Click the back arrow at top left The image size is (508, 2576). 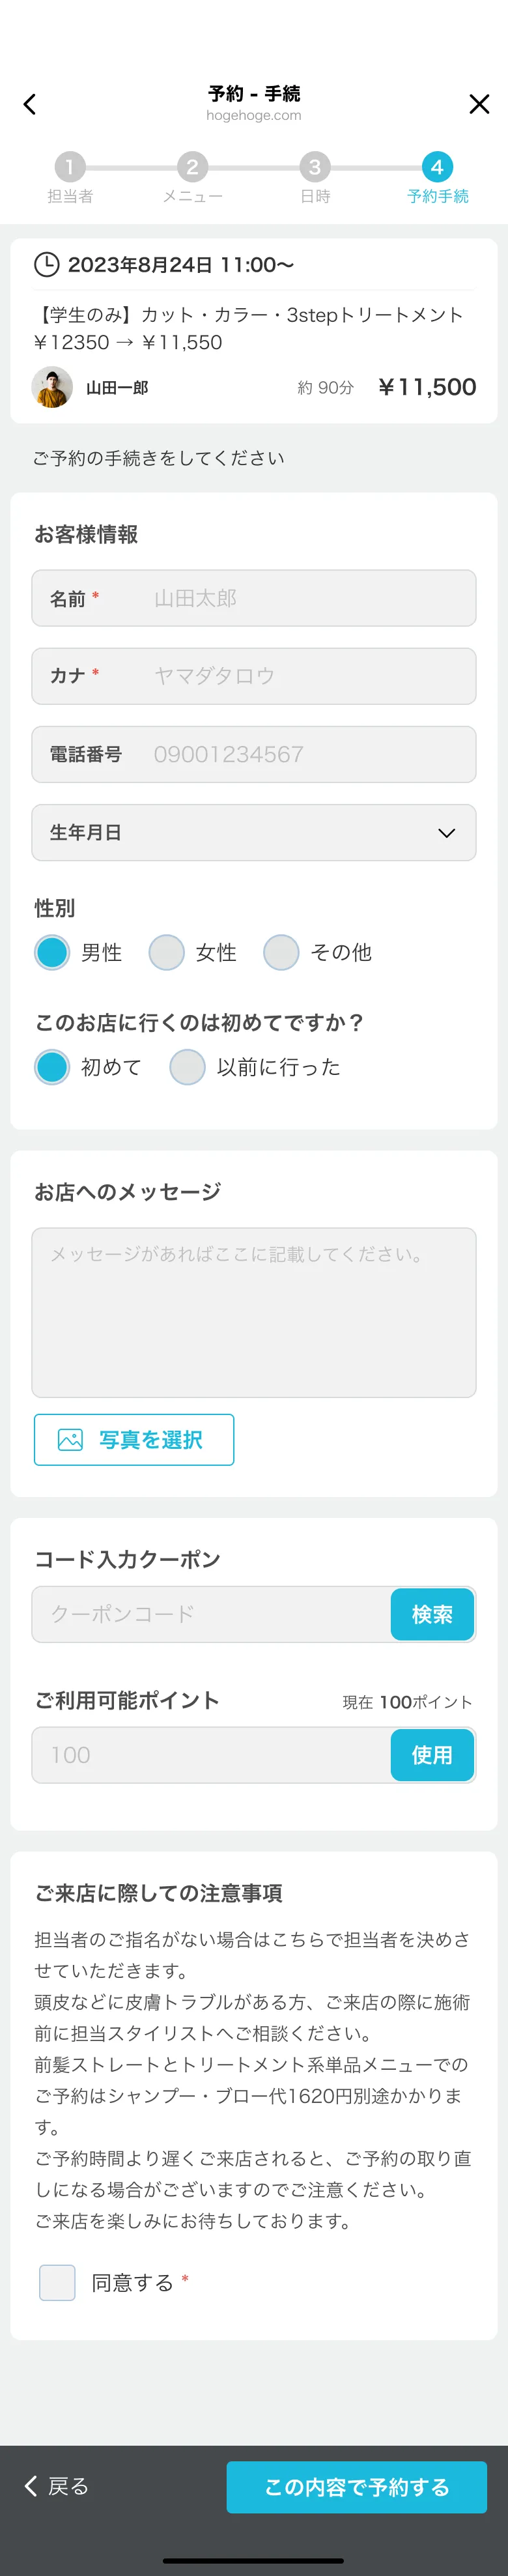point(29,104)
